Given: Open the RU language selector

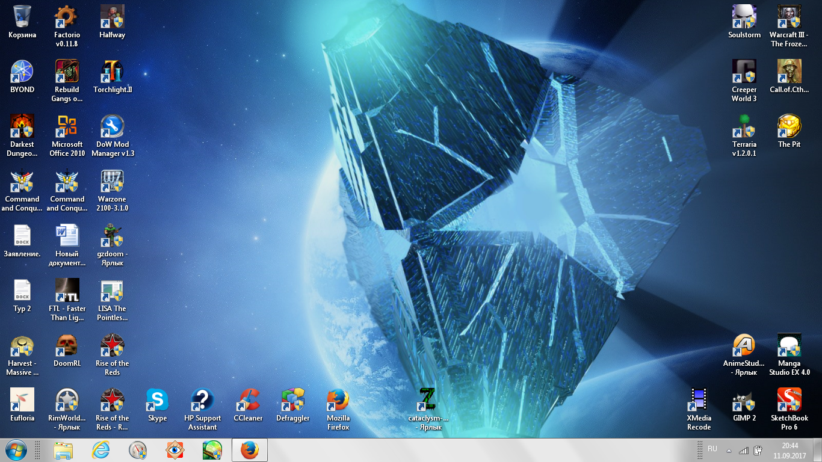Looking at the screenshot, I should pyautogui.click(x=712, y=449).
